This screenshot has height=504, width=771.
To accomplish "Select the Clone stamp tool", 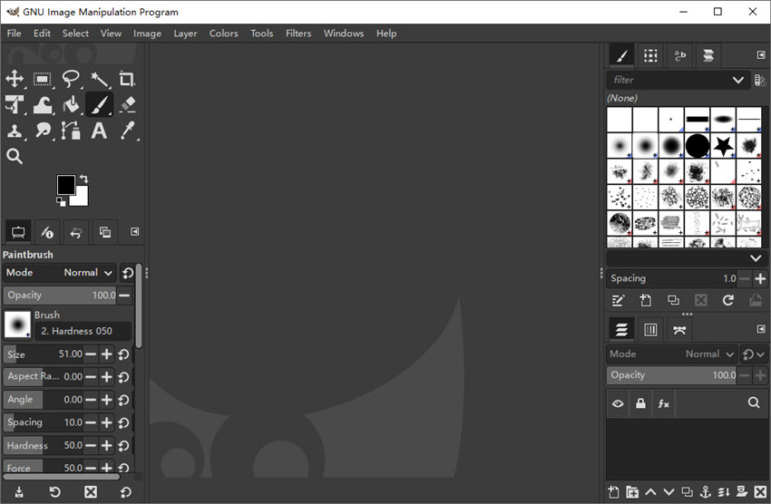I will [15, 131].
